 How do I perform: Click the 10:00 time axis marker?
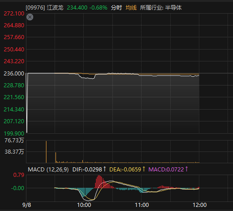(x=84, y=205)
